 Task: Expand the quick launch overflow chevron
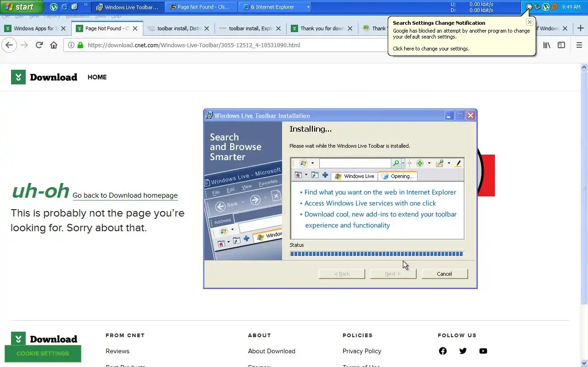coord(85,5)
